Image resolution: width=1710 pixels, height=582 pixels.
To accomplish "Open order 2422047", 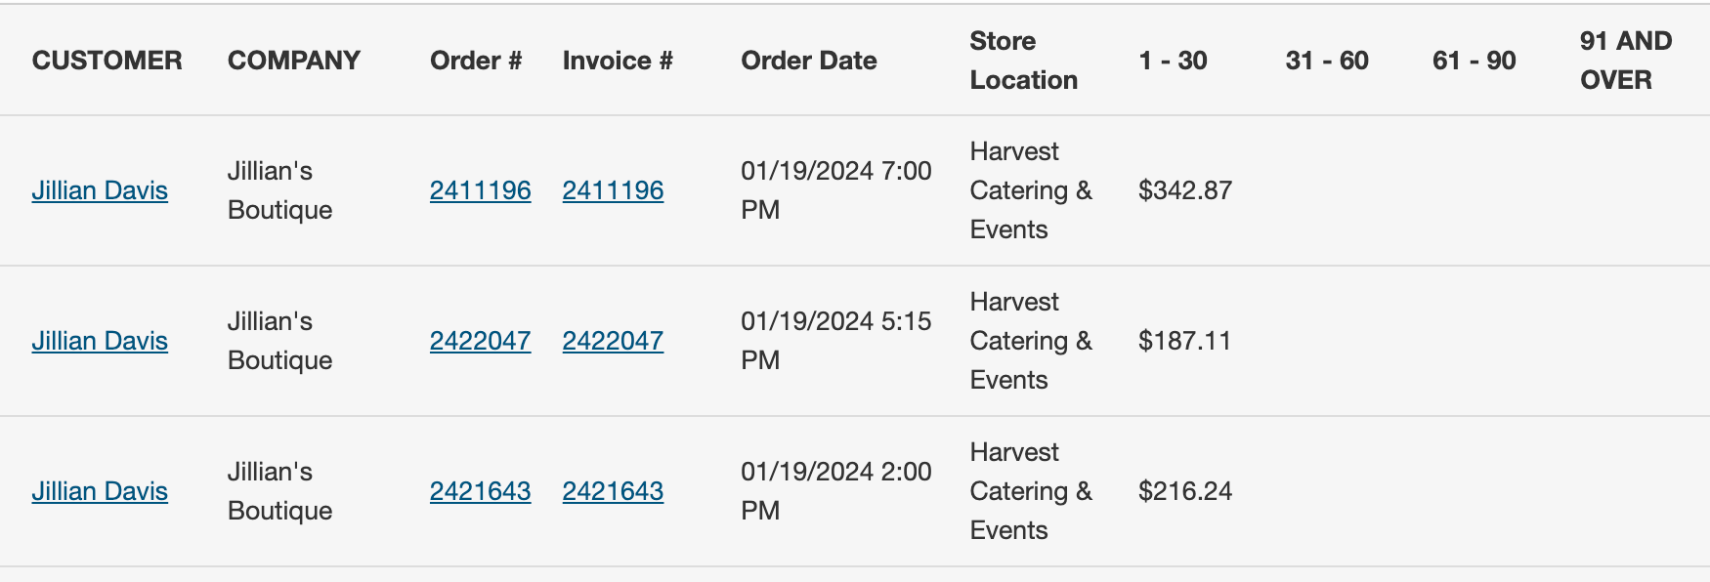I will (x=480, y=341).
